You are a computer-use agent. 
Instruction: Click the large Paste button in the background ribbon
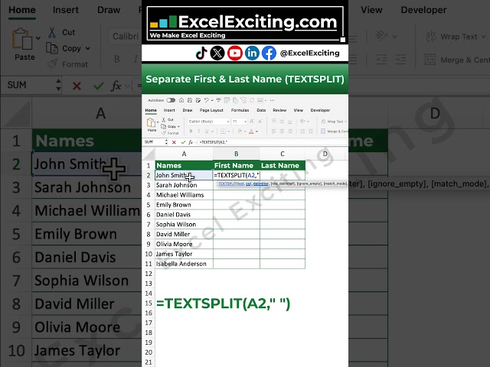click(x=24, y=44)
